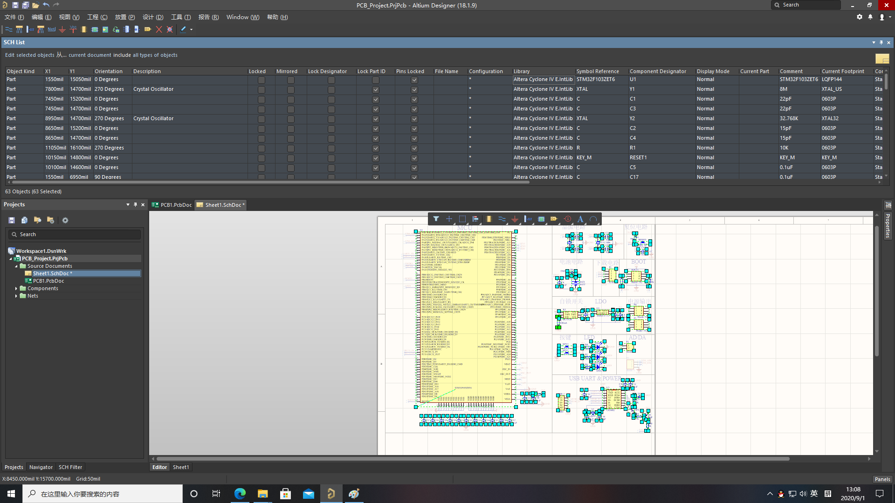Check the Locked box for C1 row

click(x=262, y=99)
